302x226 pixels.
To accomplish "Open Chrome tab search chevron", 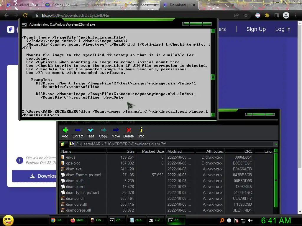I will point(267,5).
